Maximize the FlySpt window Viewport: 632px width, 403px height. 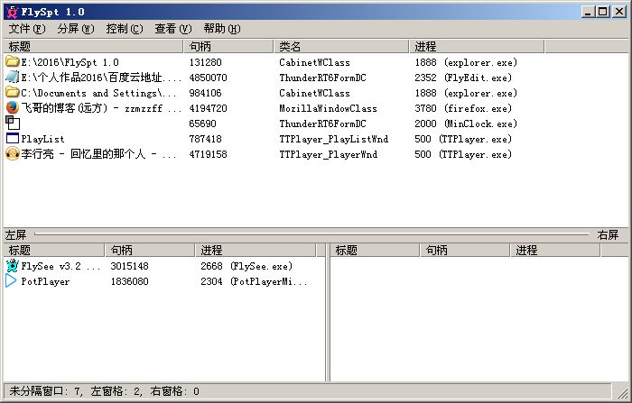click(603, 12)
